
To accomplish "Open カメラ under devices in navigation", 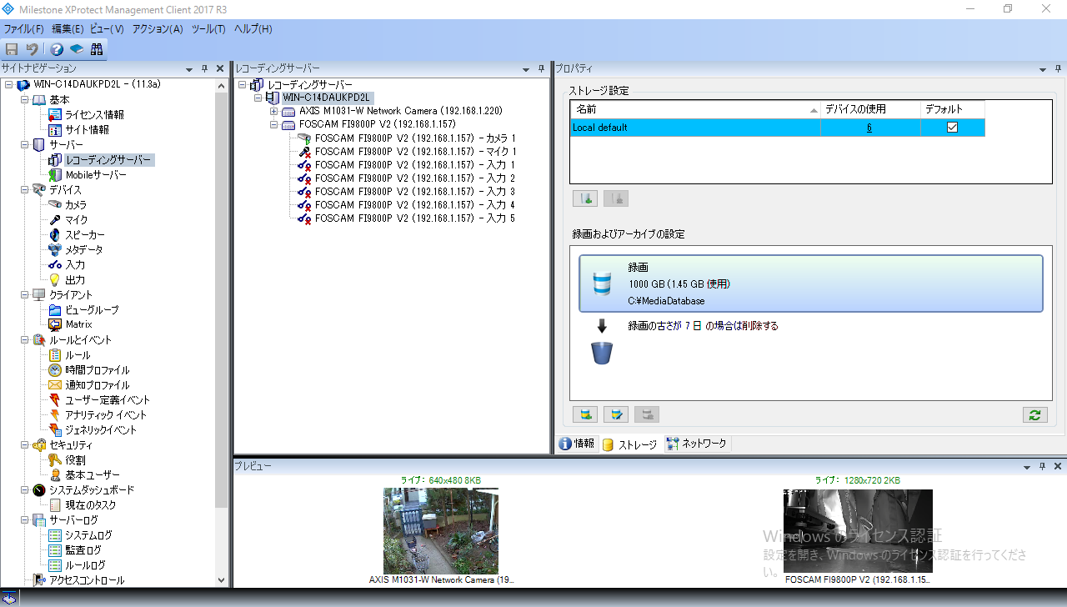I will tap(76, 205).
